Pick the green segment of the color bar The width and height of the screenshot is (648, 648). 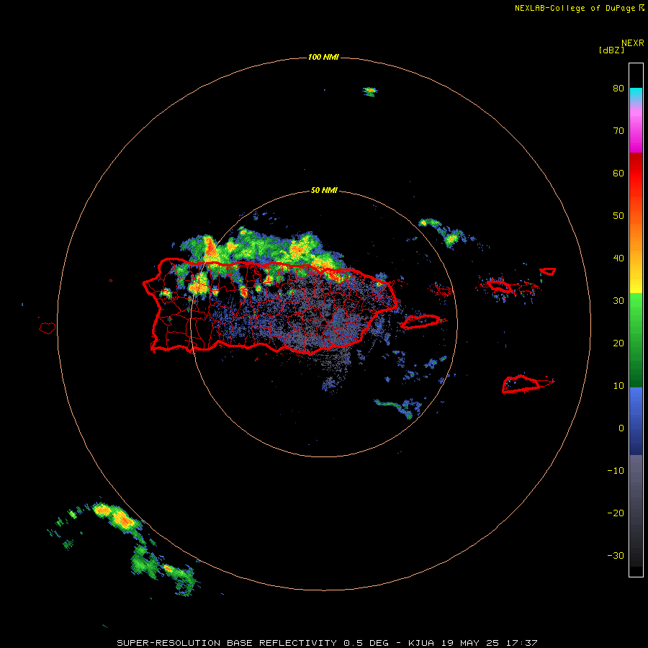pos(636,340)
